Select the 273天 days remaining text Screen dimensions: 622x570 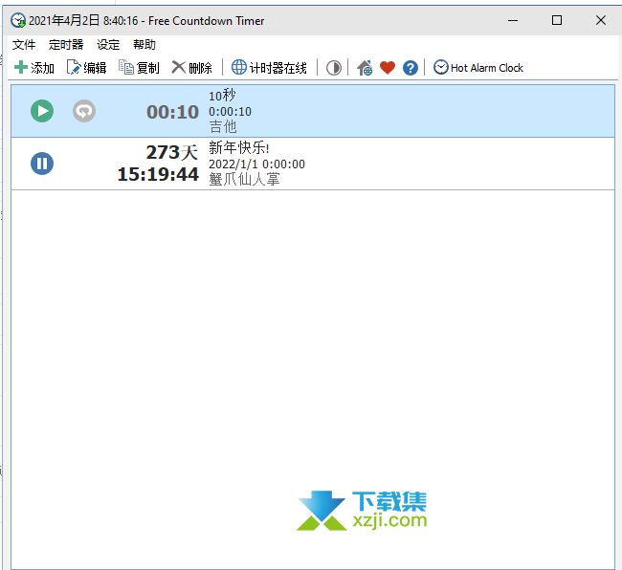[171, 152]
